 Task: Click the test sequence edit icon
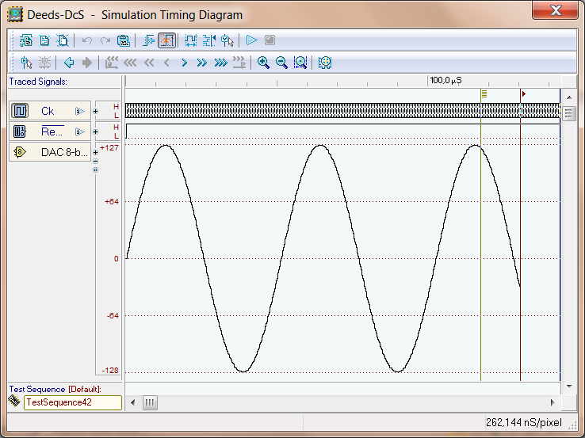point(14,401)
